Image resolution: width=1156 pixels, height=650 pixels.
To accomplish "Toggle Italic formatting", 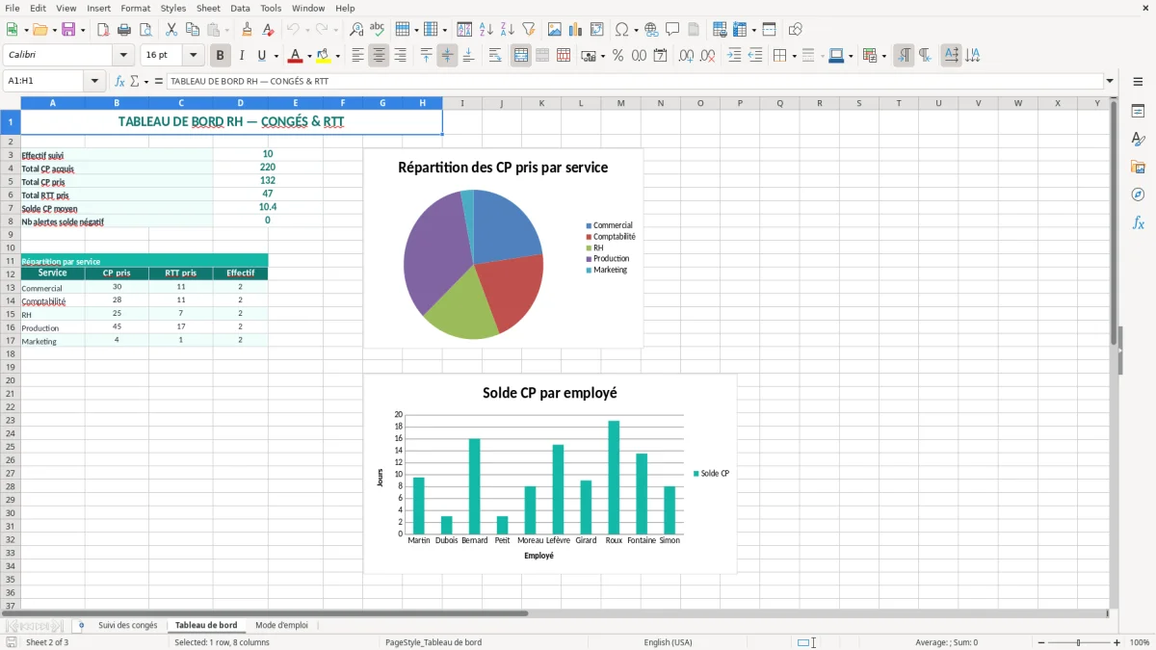I will coord(242,56).
